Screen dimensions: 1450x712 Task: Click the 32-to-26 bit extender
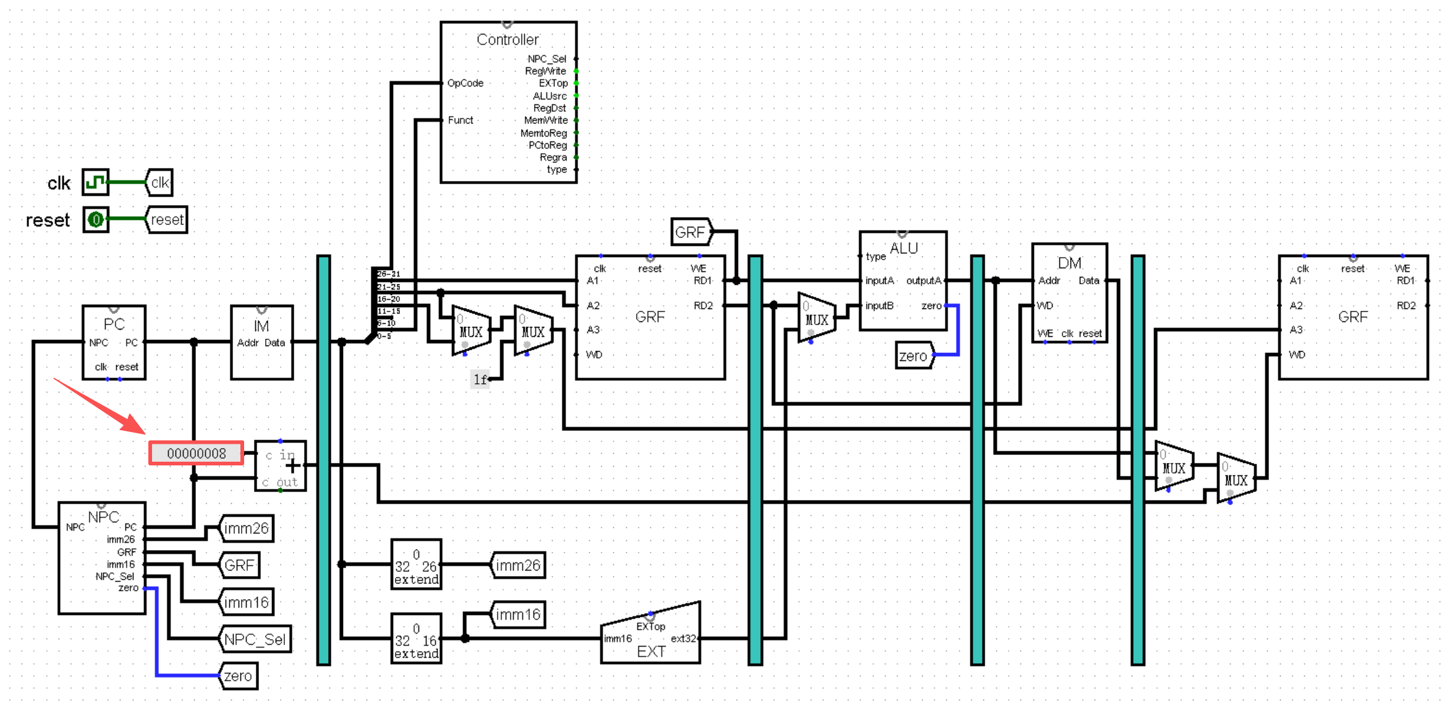(416, 565)
